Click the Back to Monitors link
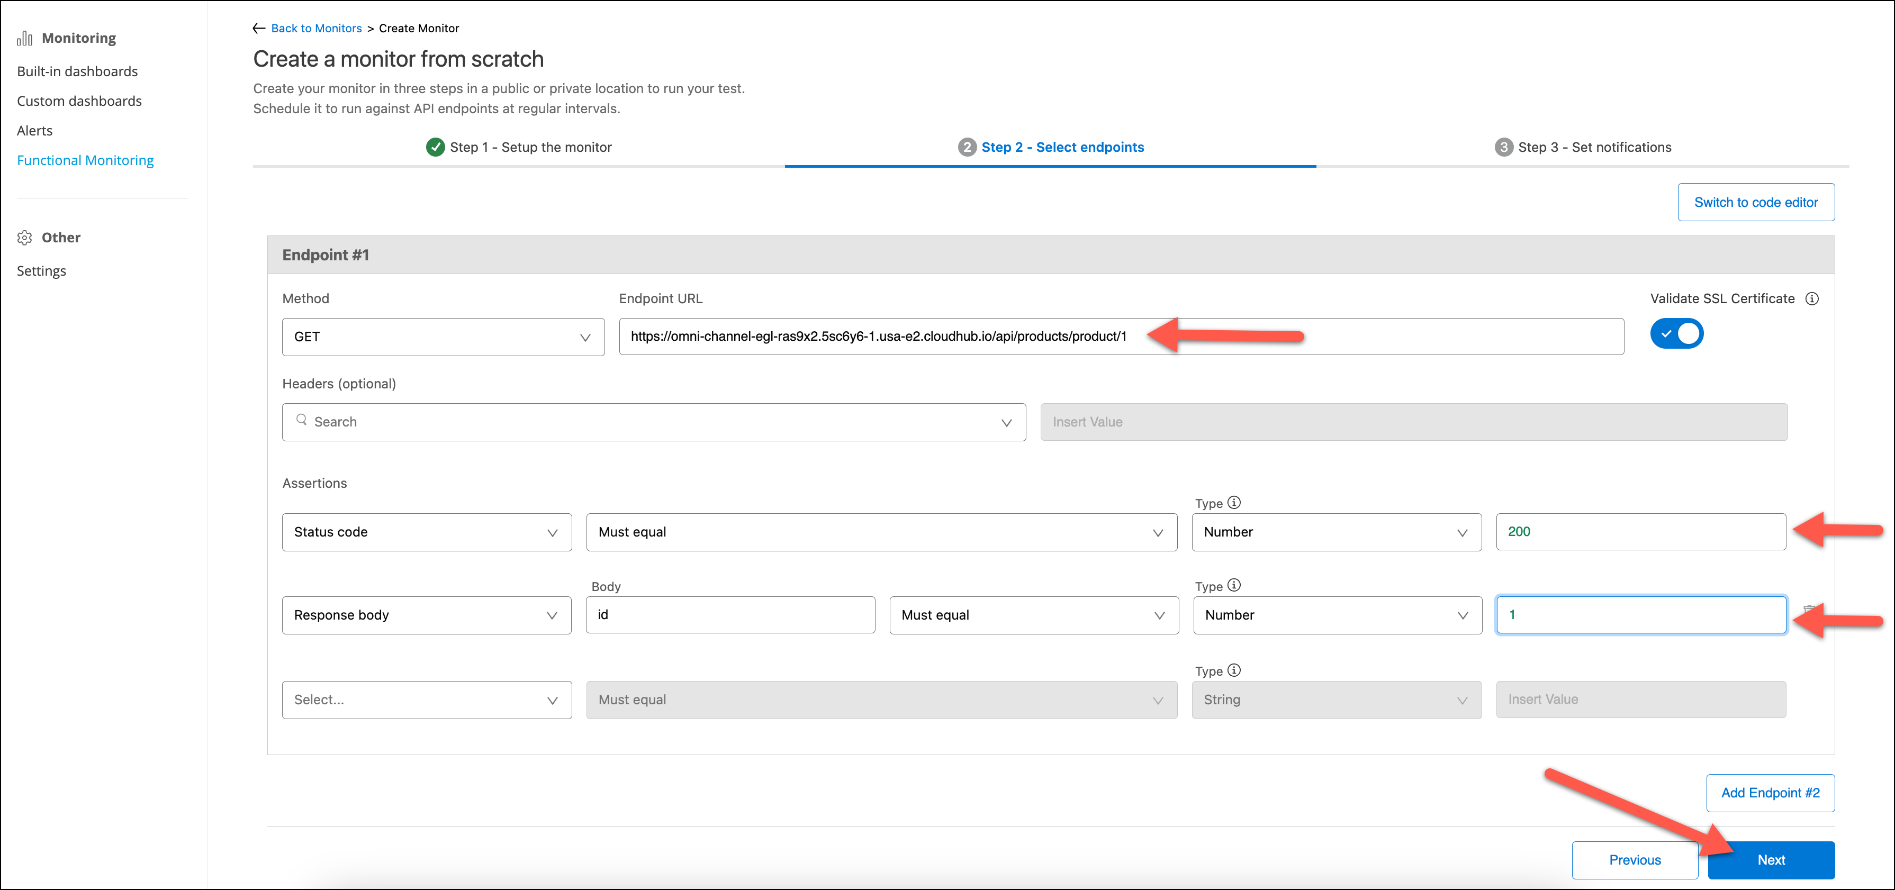The width and height of the screenshot is (1895, 890). (317, 28)
